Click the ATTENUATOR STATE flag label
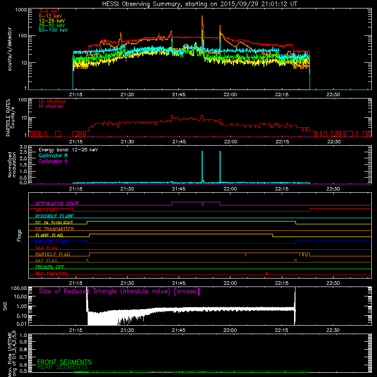377x377 pixels. (x=57, y=204)
